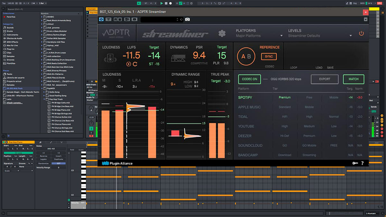Click SAVE under reference panel
The image size is (386, 217).
pos(330,68)
